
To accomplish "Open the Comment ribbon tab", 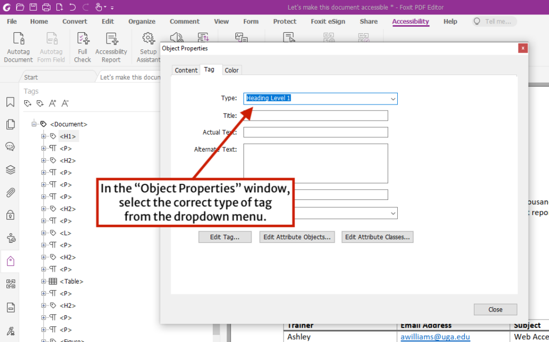I will [184, 21].
